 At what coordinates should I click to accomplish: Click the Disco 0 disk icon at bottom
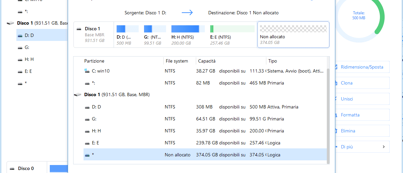coord(13,168)
